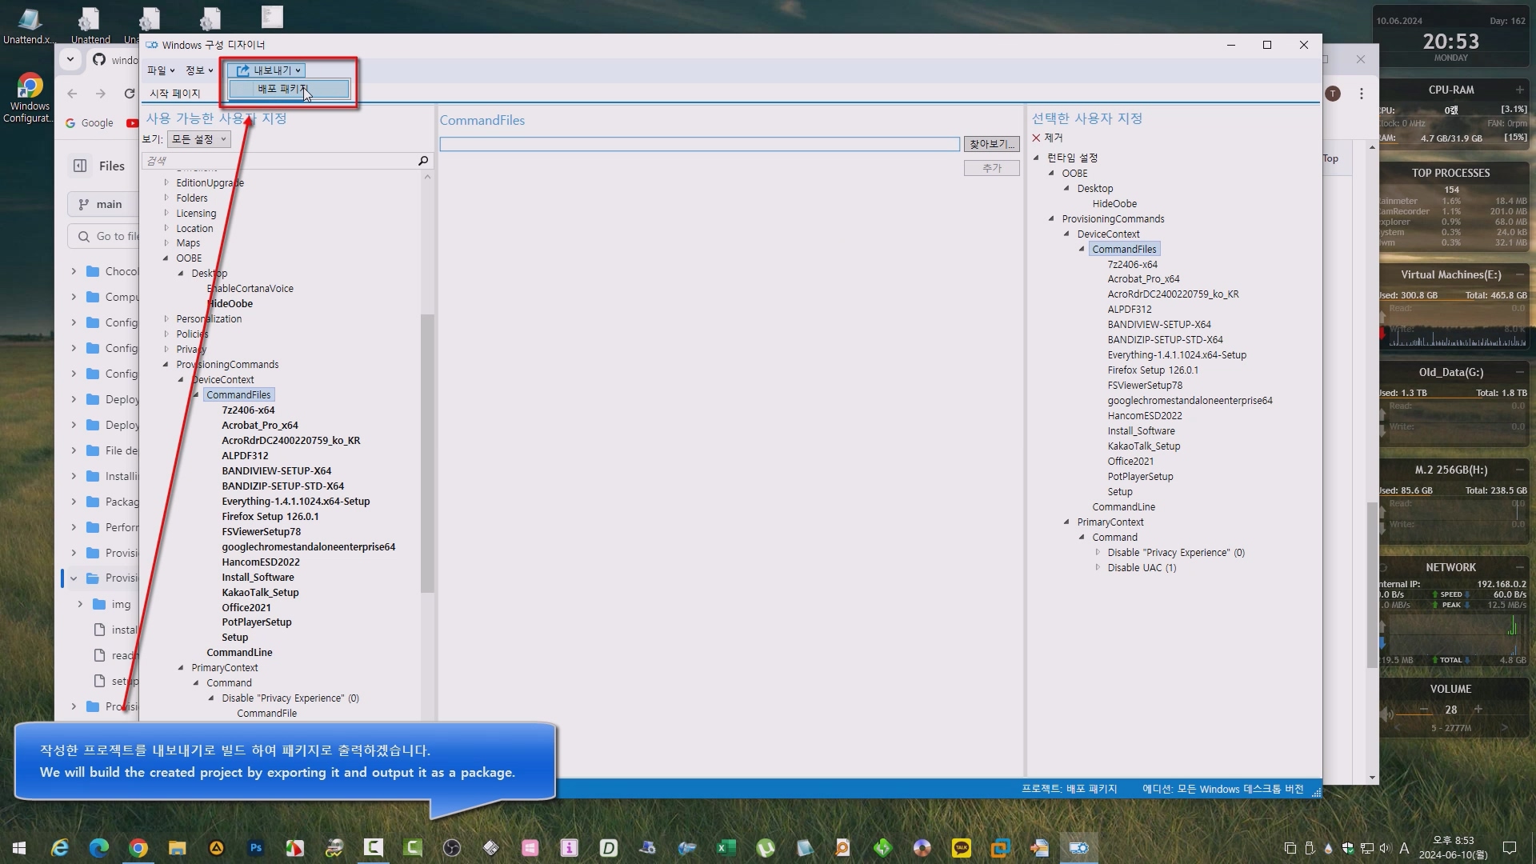Click Chrome profile avatar icon
1536x864 pixels.
click(1333, 94)
